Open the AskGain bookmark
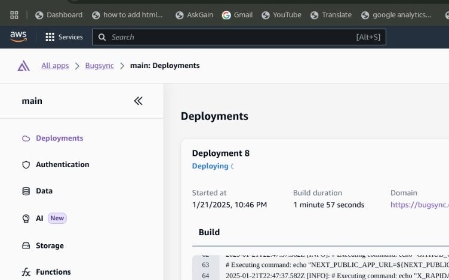449x280 pixels. [194, 15]
